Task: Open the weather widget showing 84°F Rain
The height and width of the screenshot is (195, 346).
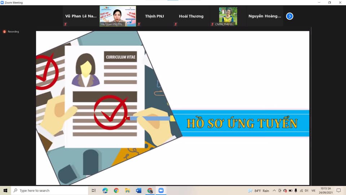Action: pyautogui.click(x=258, y=190)
